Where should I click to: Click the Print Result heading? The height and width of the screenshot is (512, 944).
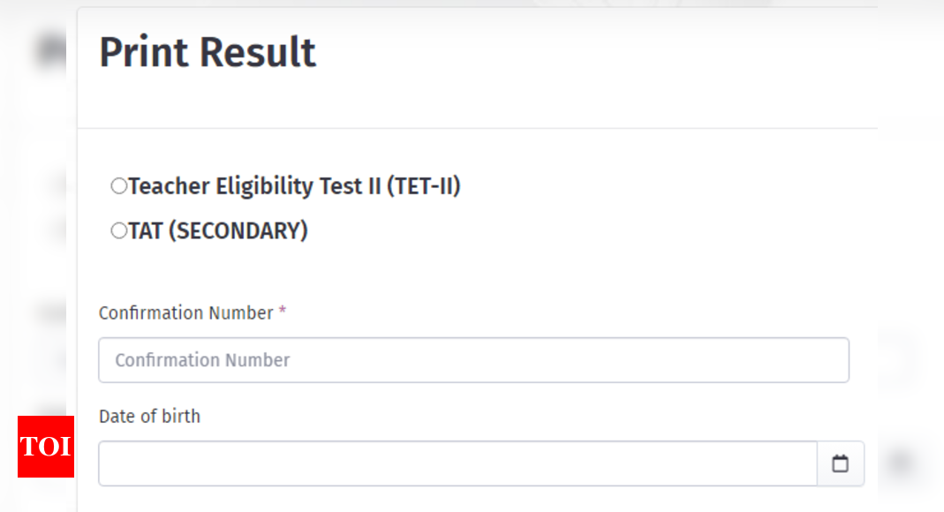208,52
